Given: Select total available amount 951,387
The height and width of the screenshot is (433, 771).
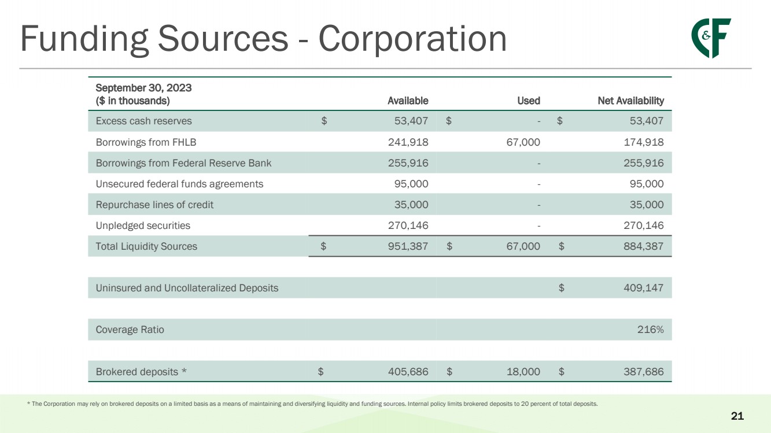Looking at the screenshot, I should pyautogui.click(x=408, y=246).
